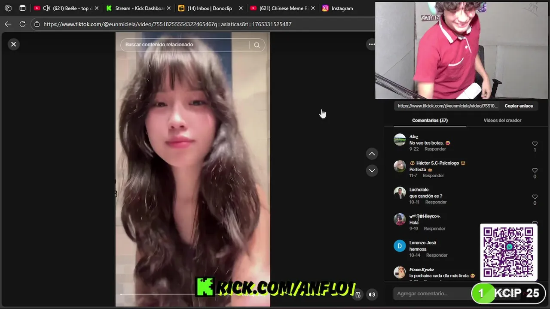The width and height of the screenshot is (550, 309).
Task: Open the Videos del creador tab
Action: [502, 120]
